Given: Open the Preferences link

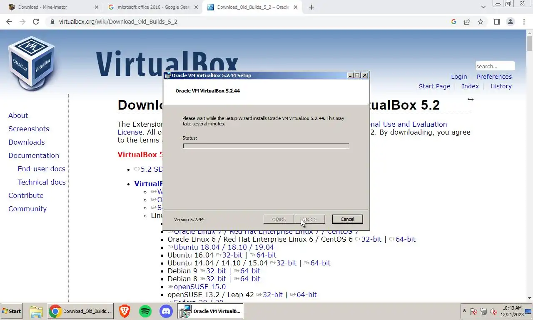Looking at the screenshot, I should pyautogui.click(x=494, y=77).
